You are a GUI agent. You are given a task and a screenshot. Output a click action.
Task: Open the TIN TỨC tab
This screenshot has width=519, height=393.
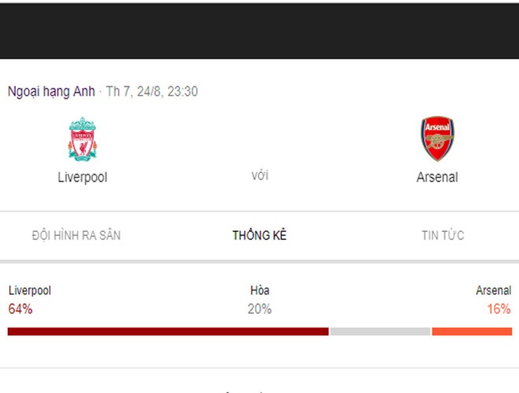pyautogui.click(x=443, y=235)
